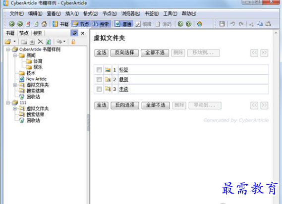Open the 最新 link in list

[123, 79]
